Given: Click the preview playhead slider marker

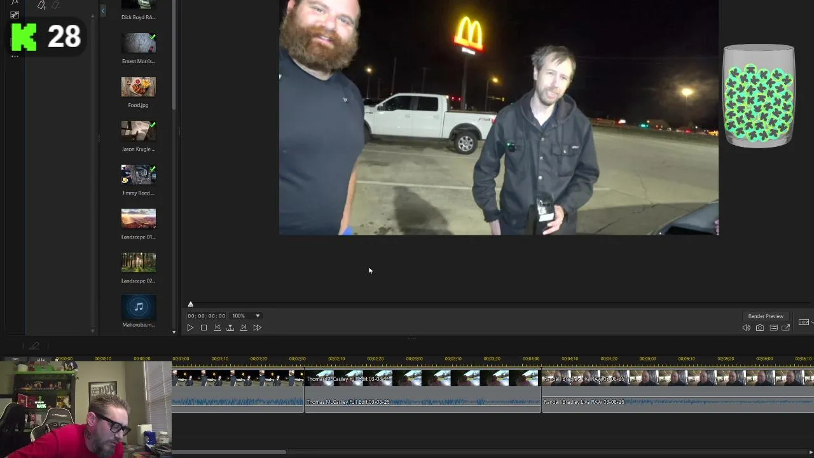Looking at the screenshot, I should (190, 304).
